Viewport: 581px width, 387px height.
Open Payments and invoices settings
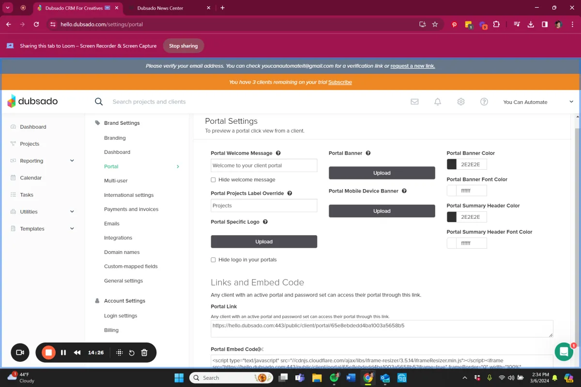(131, 209)
